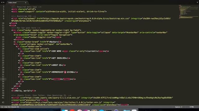Screen dimensions: 199x111
Task: Click the opening BUTTON tag on line 33
Action: point(57,79)
